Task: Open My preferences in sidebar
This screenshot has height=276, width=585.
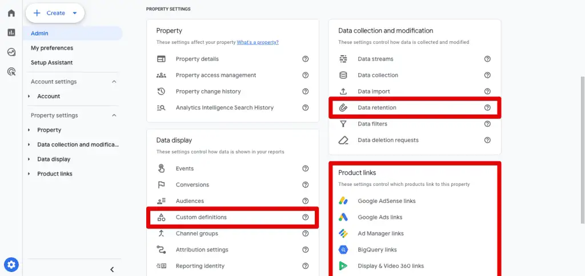Action: pyautogui.click(x=52, y=48)
